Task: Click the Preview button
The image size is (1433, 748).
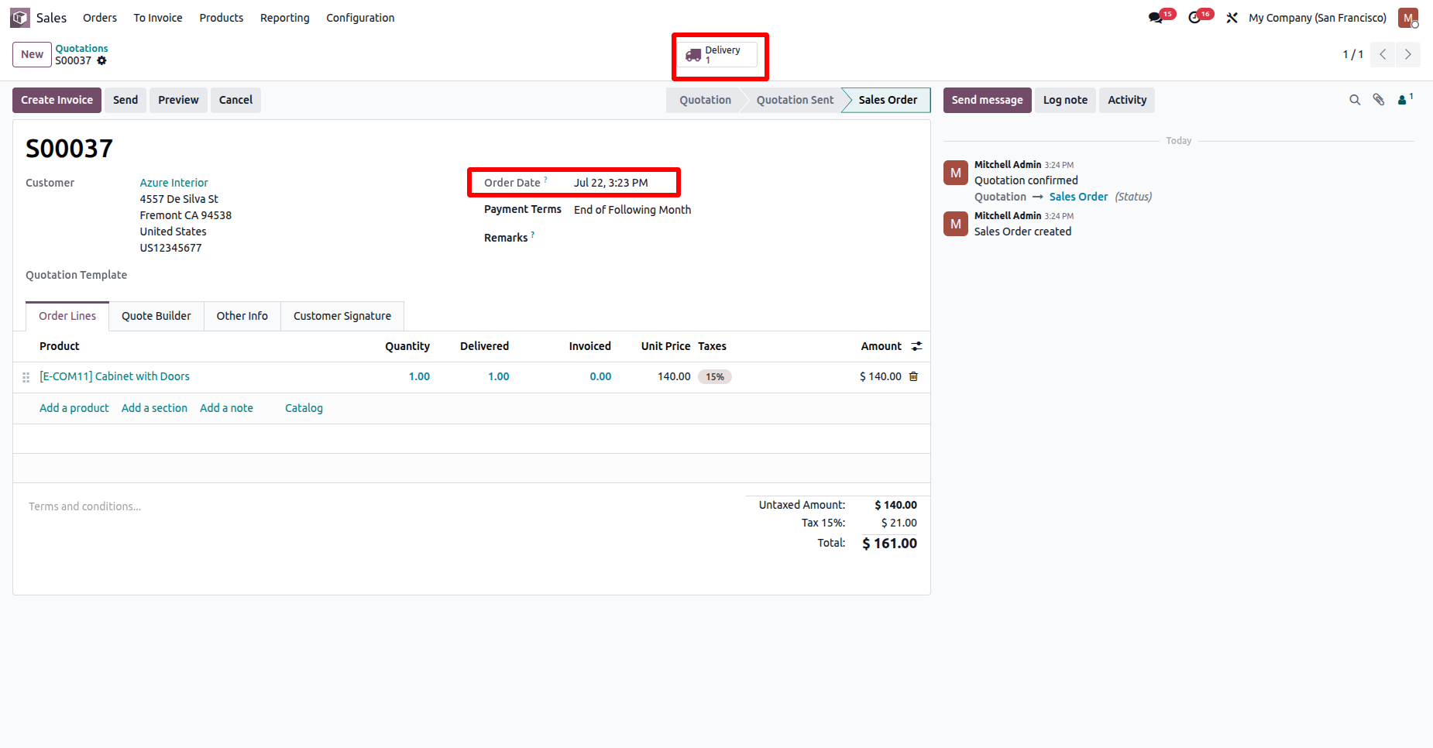Action: (178, 100)
